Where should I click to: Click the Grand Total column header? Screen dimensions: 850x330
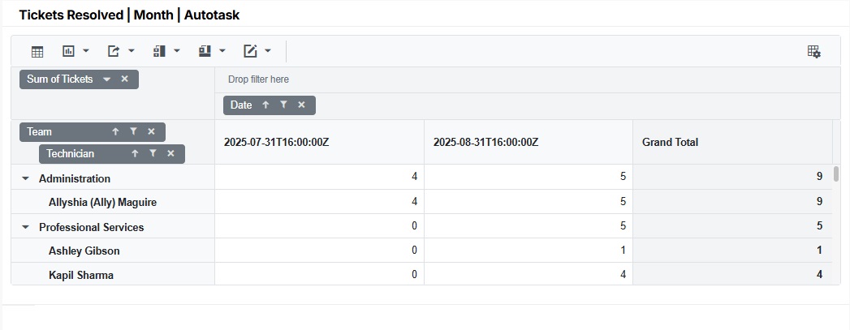pos(670,142)
